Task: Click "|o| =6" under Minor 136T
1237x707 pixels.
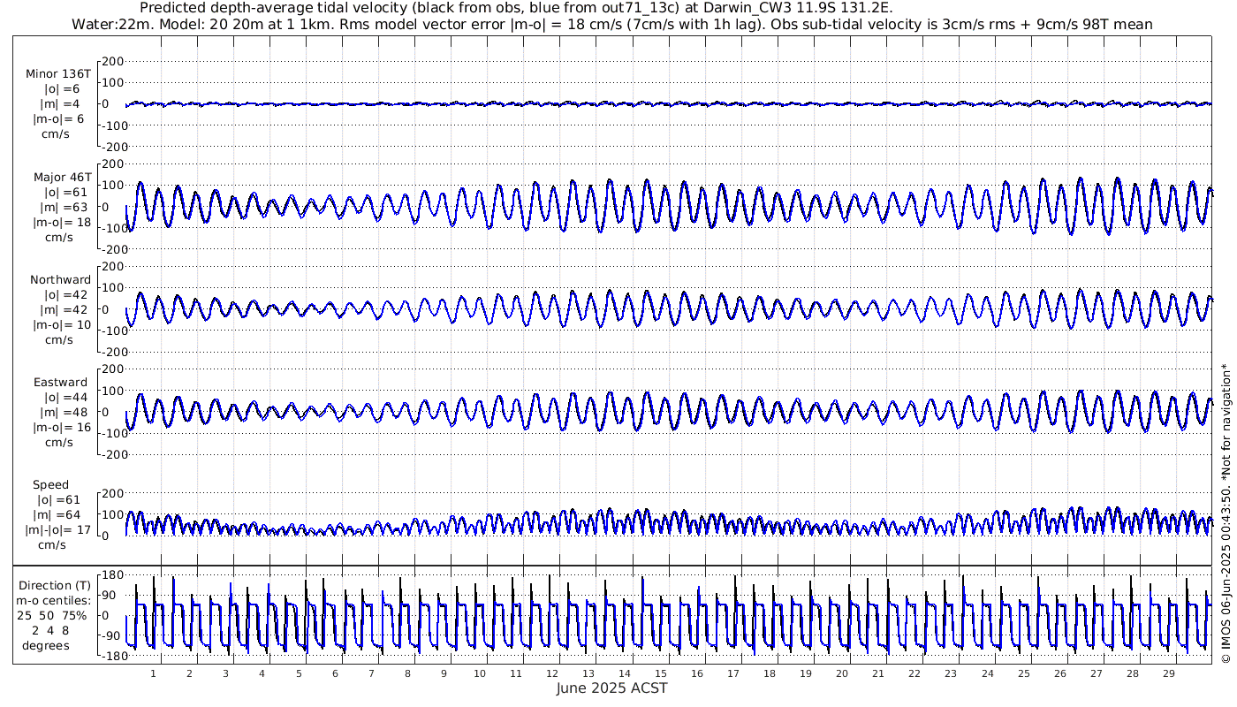Action: click(63, 89)
